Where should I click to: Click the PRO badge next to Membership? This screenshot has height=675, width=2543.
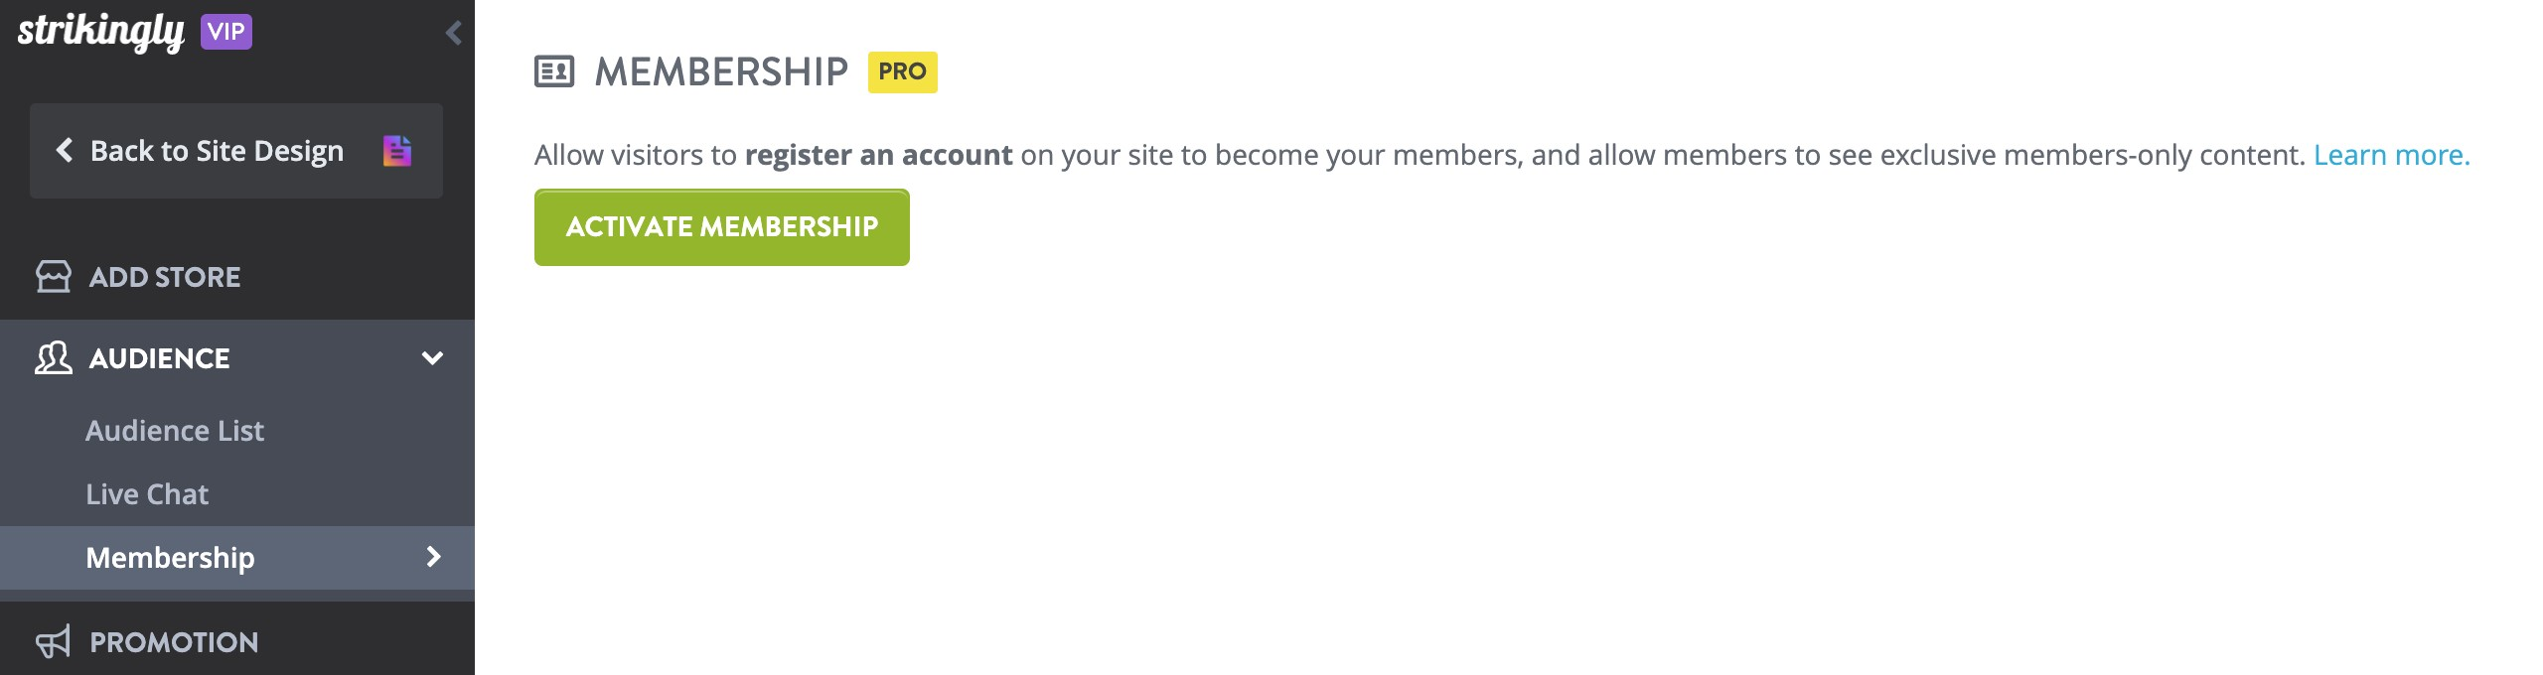click(904, 70)
